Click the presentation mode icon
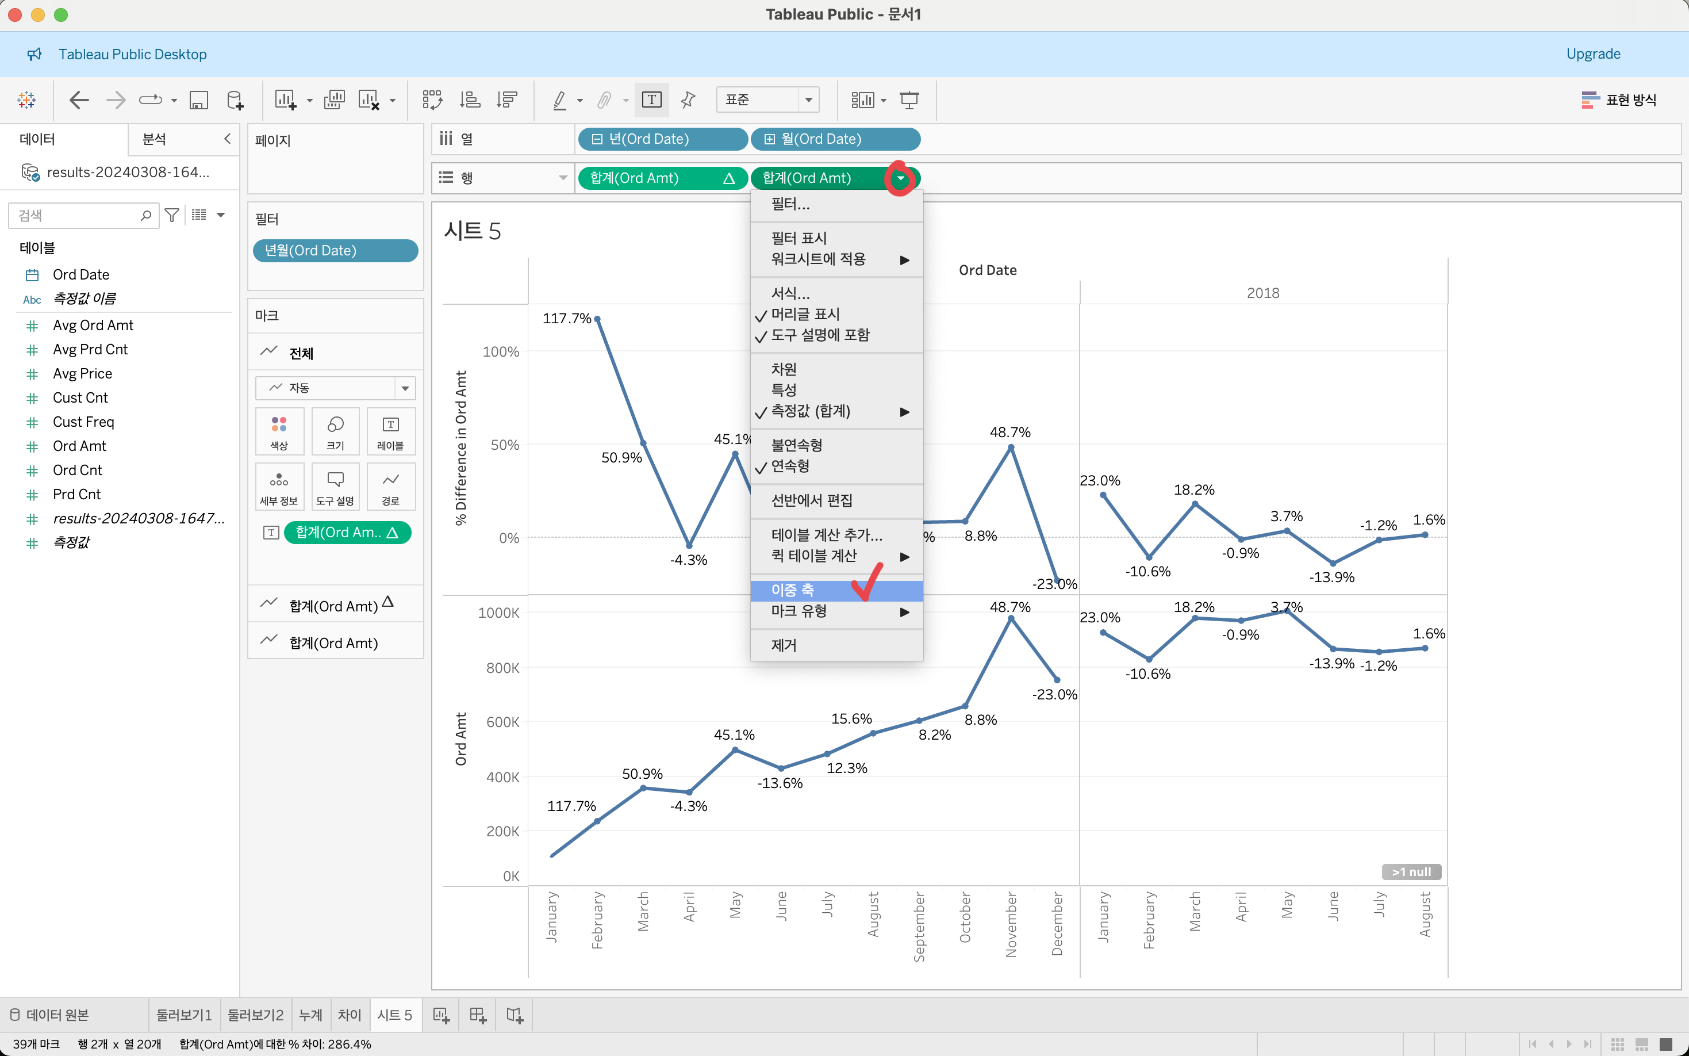 [x=909, y=100]
